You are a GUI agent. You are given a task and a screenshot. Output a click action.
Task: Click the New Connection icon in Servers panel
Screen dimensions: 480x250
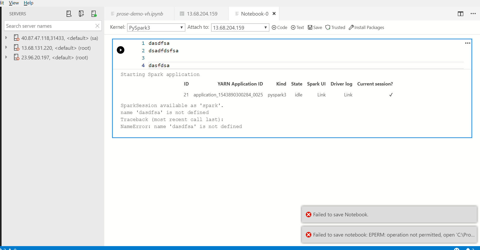69,14
